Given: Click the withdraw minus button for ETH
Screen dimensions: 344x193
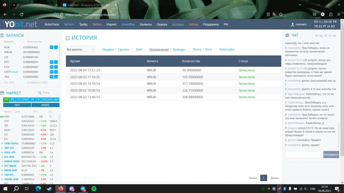Looking at the screenshot, I should point(56,67).
